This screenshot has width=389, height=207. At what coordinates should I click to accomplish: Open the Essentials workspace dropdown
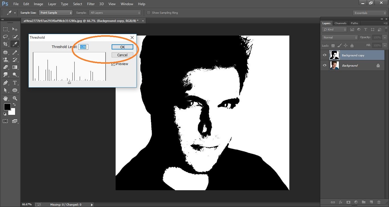point(369,13)
